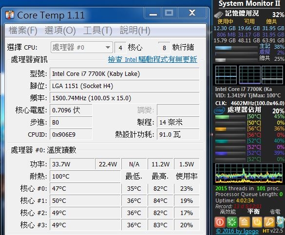Open the 處理器 #0 CPU selection dropdown
Screen dimensions: 285x235
pyautogui.click(x=82, y=47)
